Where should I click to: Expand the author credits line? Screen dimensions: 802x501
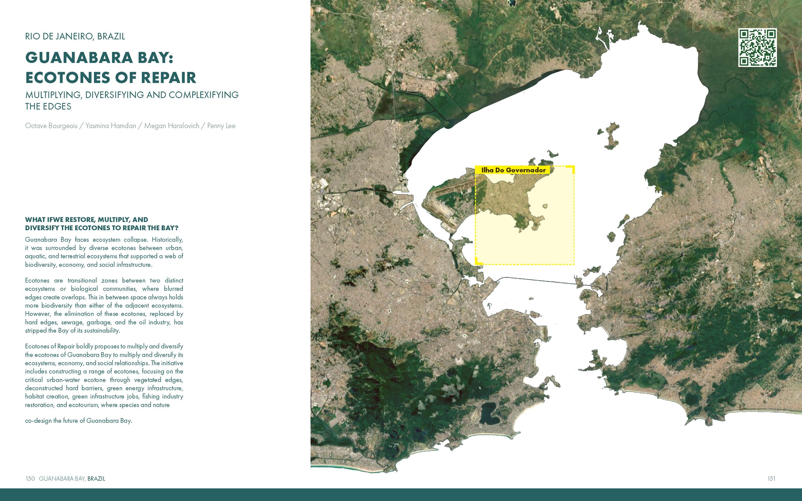pos(130,126)
